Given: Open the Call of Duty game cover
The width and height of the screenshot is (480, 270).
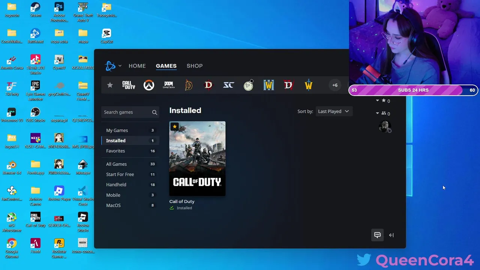Looking at the screenshot, I should click(x=197, y=158).
